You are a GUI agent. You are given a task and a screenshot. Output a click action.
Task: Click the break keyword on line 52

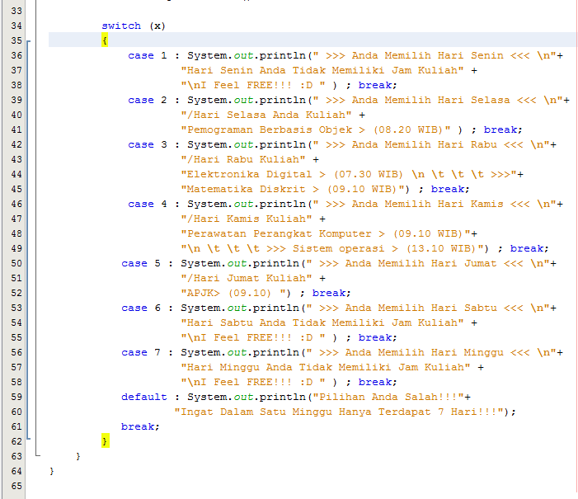coord(329,293)
